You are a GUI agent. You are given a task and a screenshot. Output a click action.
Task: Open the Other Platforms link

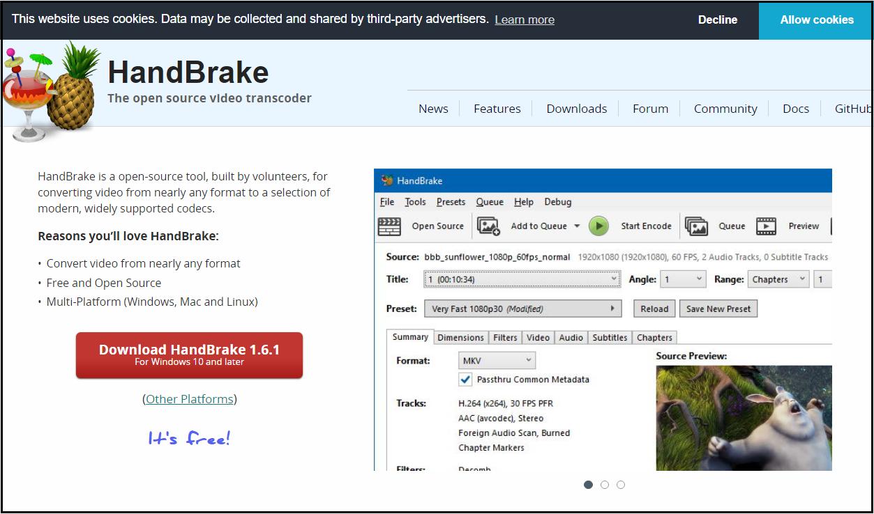(x=190, y=398)
